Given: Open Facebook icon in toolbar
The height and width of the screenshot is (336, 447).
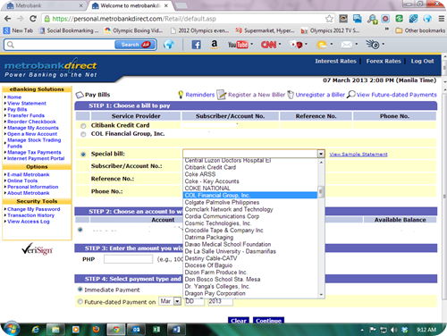Looking at the screenshot, I should (196, 45).
